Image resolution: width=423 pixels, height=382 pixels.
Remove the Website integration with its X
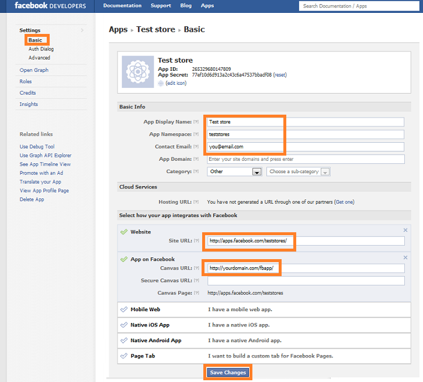(x=405, y=230)
